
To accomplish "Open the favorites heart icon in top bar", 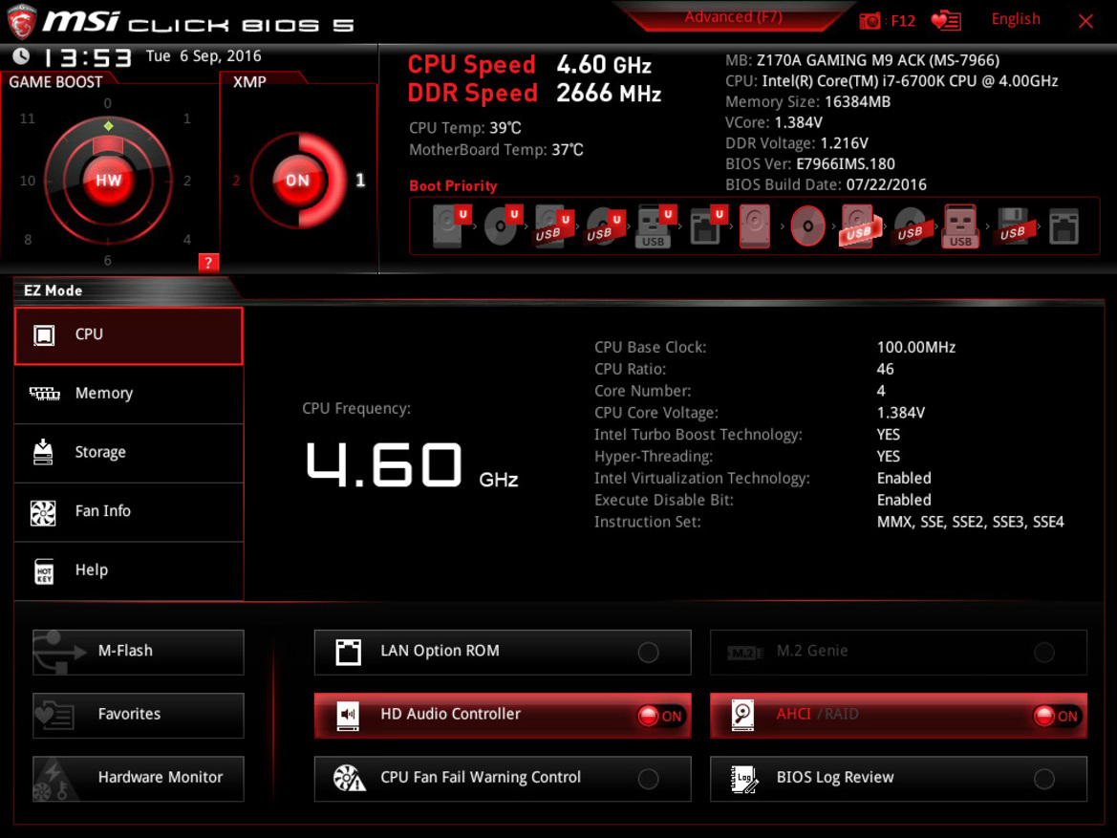I will [x=946, y=21].
